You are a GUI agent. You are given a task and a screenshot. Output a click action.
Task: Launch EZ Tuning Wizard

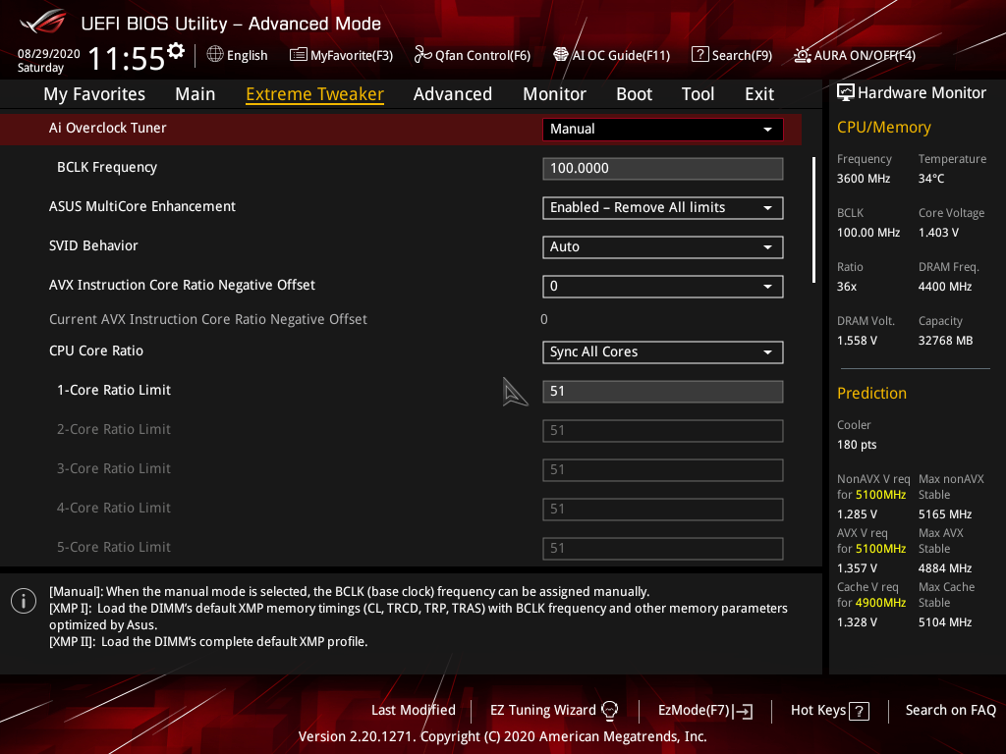554,710
